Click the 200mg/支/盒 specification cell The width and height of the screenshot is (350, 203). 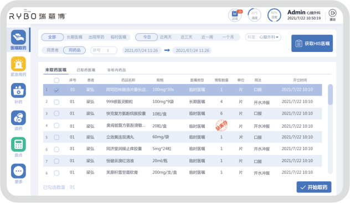tap(164, 172)
